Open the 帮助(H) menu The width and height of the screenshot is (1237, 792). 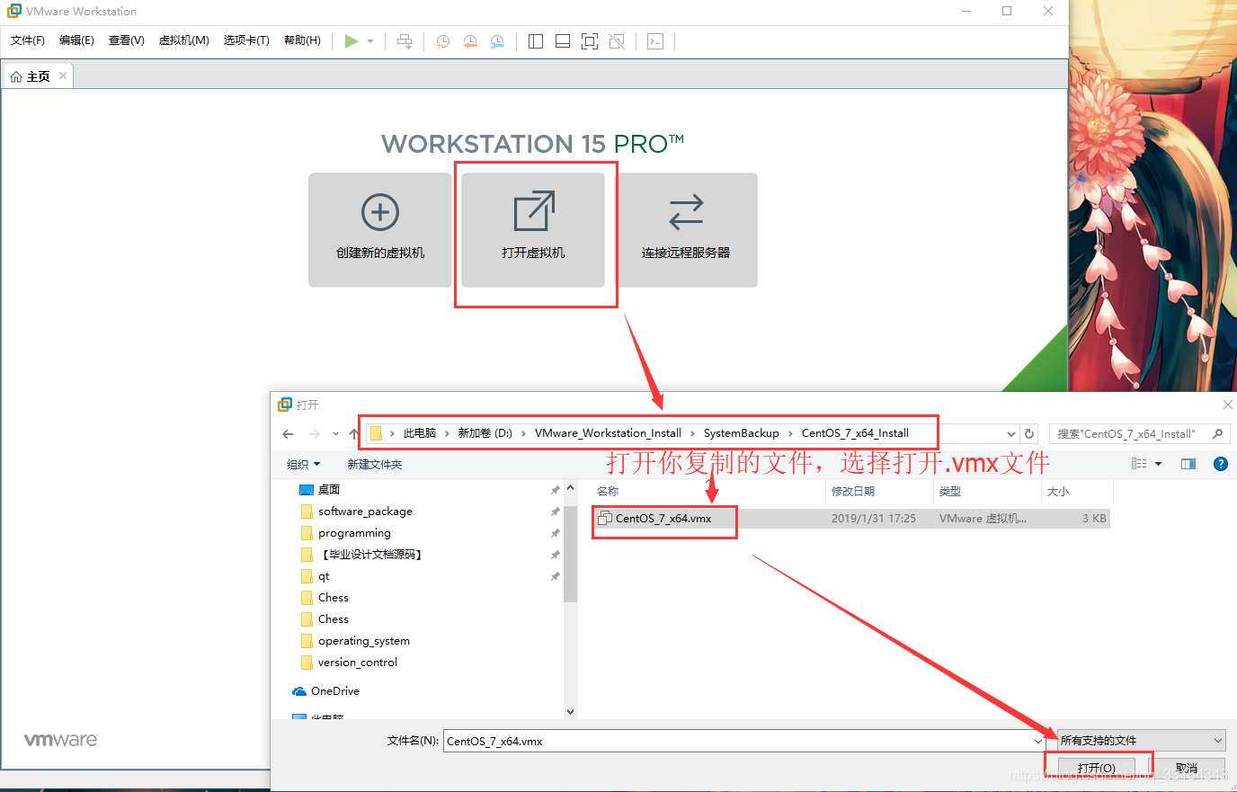point(302,40)
